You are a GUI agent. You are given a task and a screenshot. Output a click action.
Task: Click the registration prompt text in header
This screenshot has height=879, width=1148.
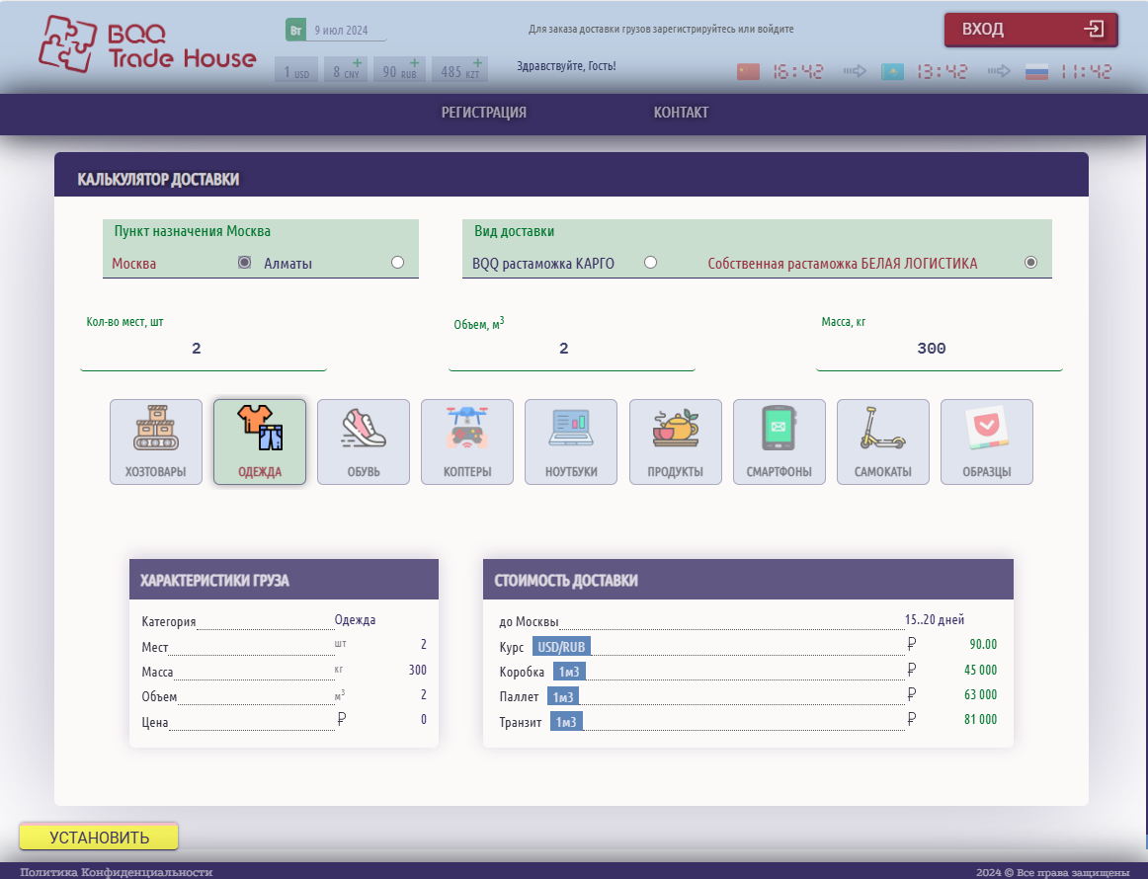661,30
